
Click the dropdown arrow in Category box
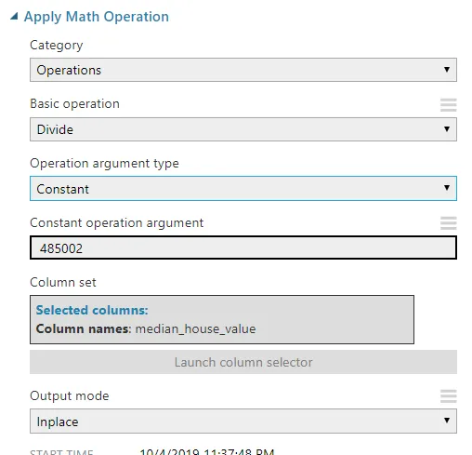click(447, 70)
